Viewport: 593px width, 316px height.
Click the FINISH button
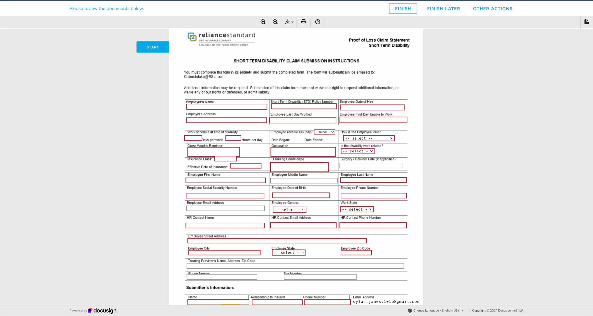tap(403, 9)
